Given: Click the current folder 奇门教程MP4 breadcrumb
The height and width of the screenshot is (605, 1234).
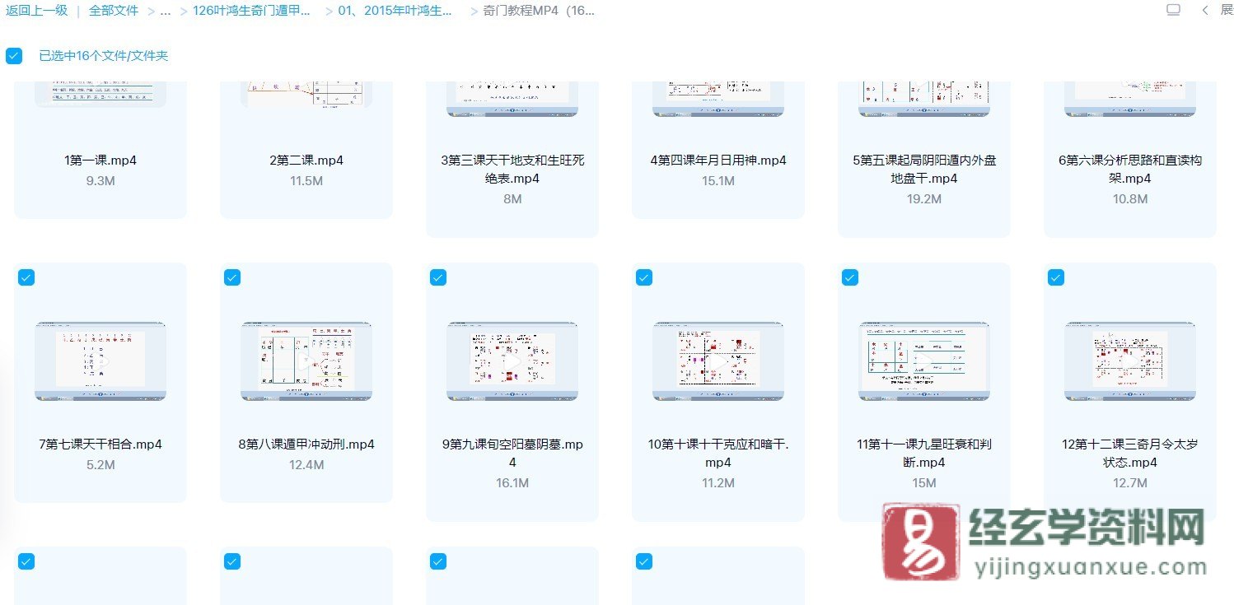Looking at the screenshot, I should pyautogui.click(x=539, y=11).
